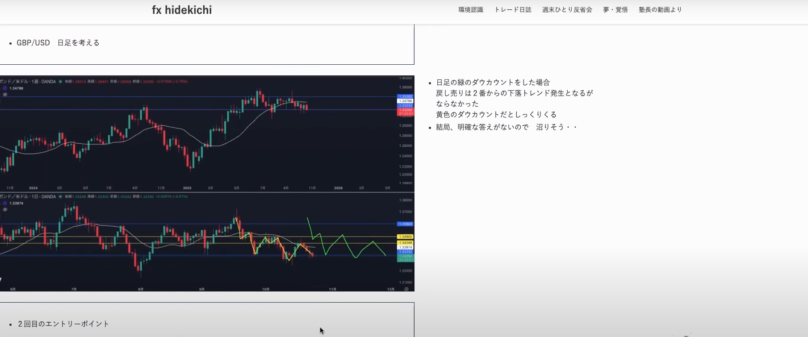808x337 pixels.
Task: Click the weekly GBP/USD chart image
Action: (x=201, y=134)
